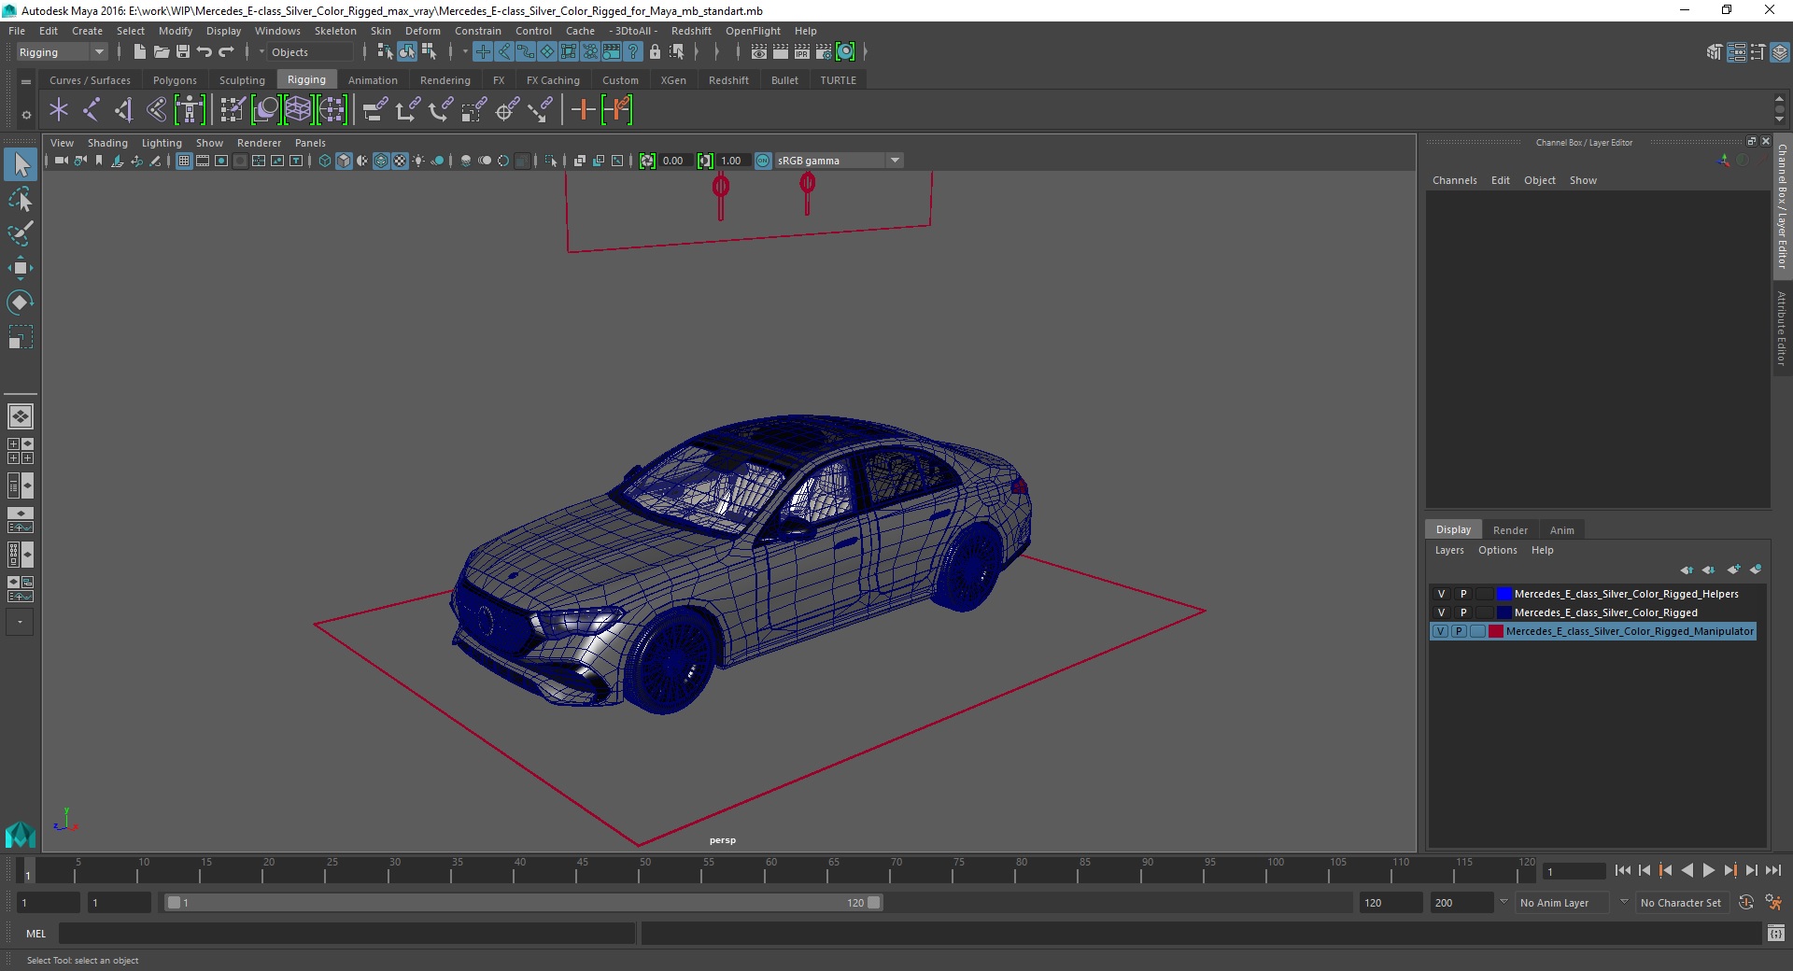Click the lock selection padlock icon
The height and width of the screenshot is (971, 1793).
655,52
